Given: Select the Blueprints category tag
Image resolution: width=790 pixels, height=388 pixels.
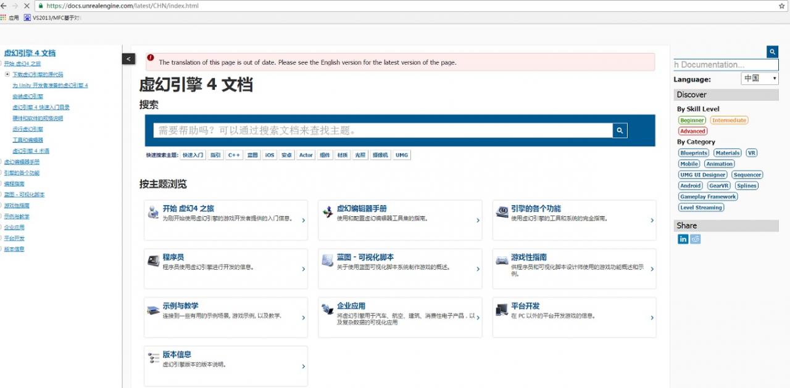Looking at the screenshot, I should click(x=694, y=153).
